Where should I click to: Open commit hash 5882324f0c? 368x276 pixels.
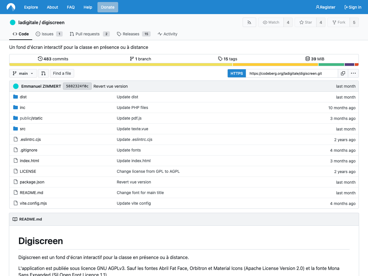click(x=77, y=86)
